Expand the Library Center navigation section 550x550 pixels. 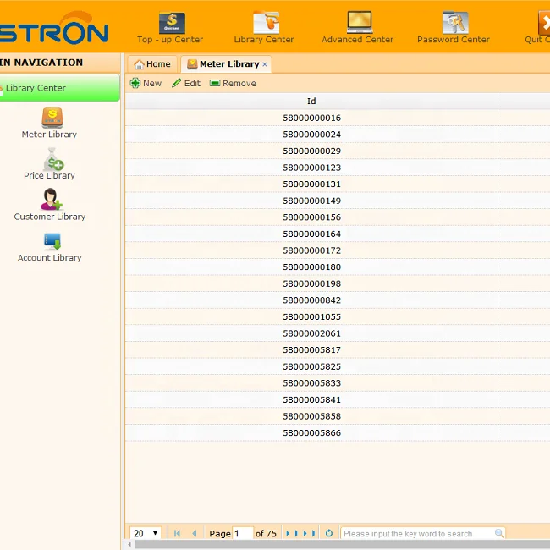(59, 88)
